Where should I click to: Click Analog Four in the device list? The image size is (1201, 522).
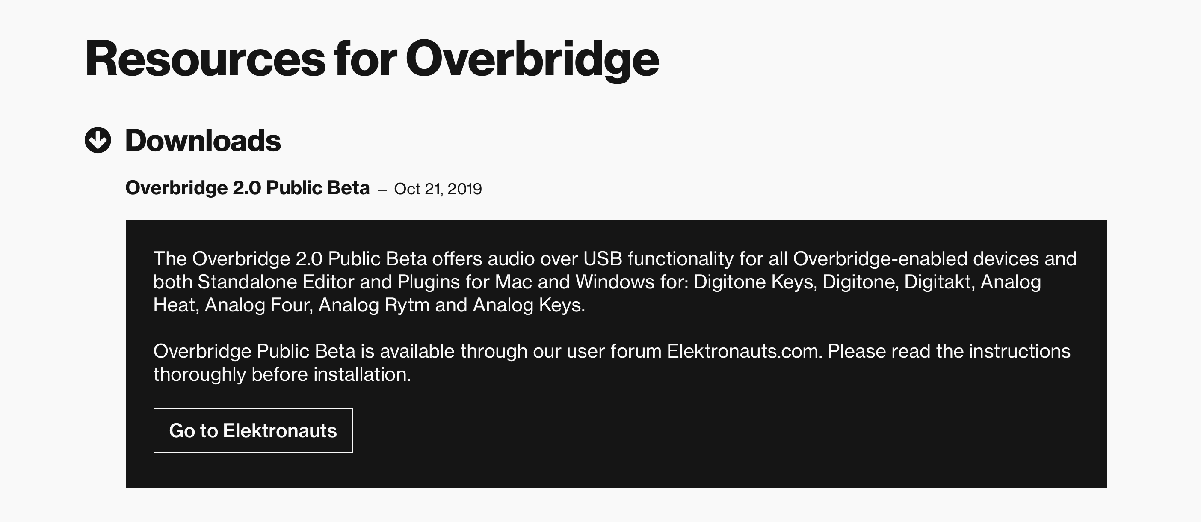coord(258,305)
